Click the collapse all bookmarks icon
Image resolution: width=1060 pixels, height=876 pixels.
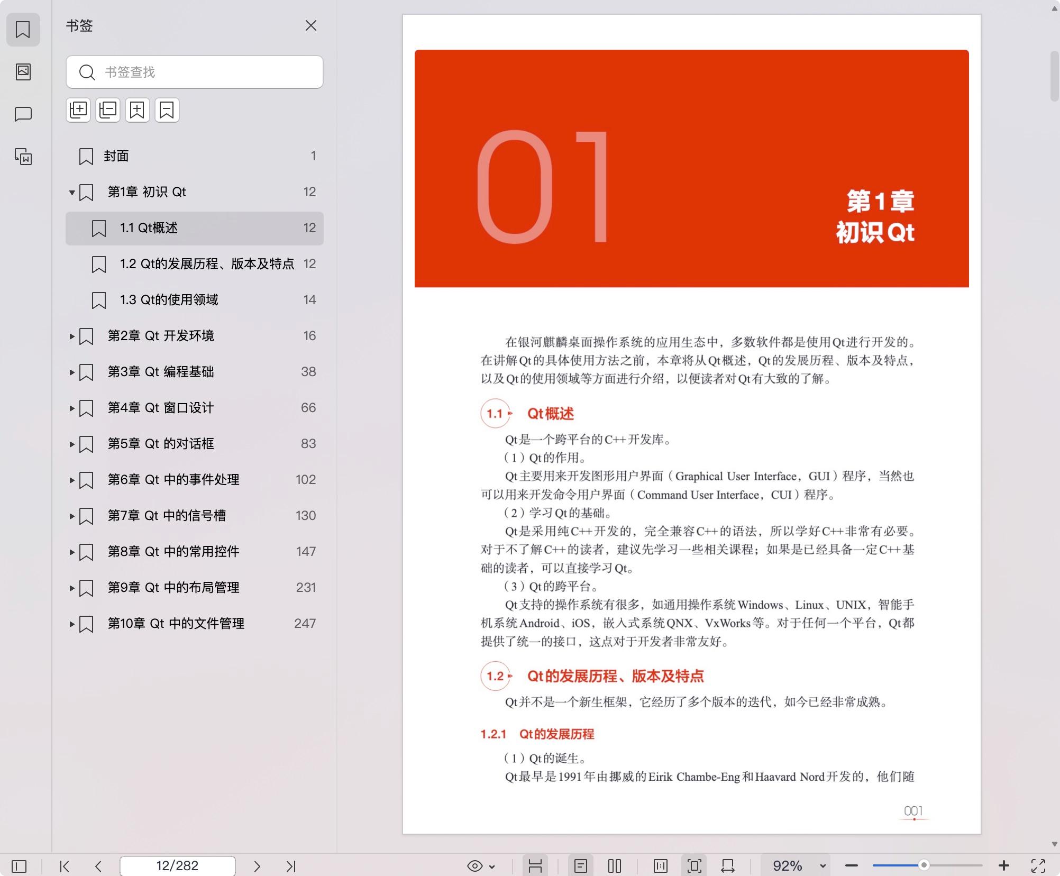(108, 110)
